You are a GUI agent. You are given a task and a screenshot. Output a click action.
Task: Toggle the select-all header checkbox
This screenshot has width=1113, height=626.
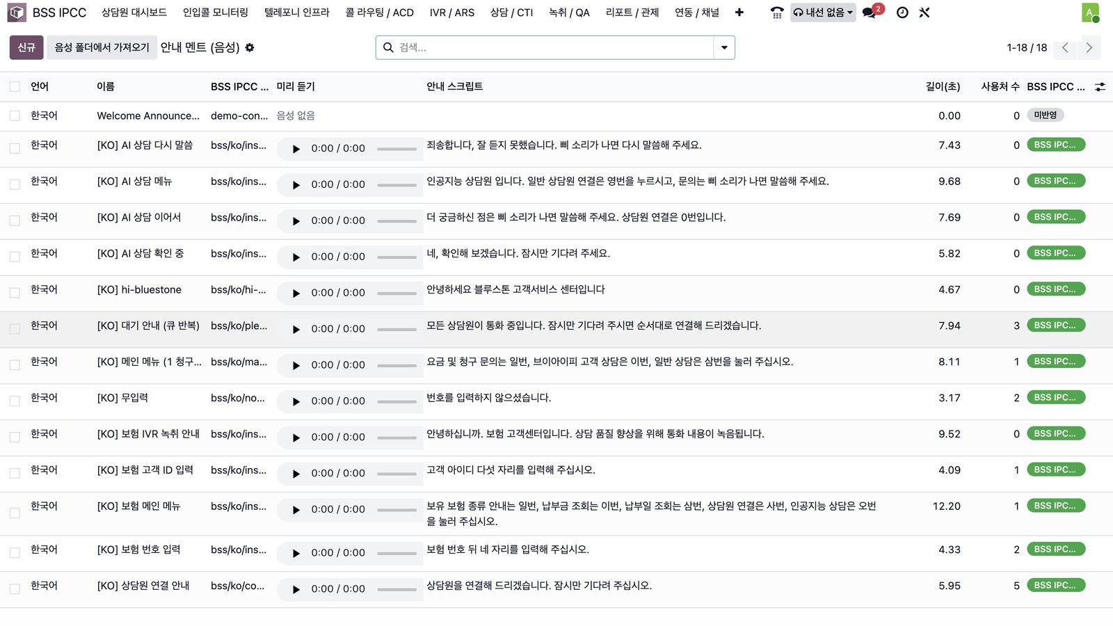(x=15, y=87)
